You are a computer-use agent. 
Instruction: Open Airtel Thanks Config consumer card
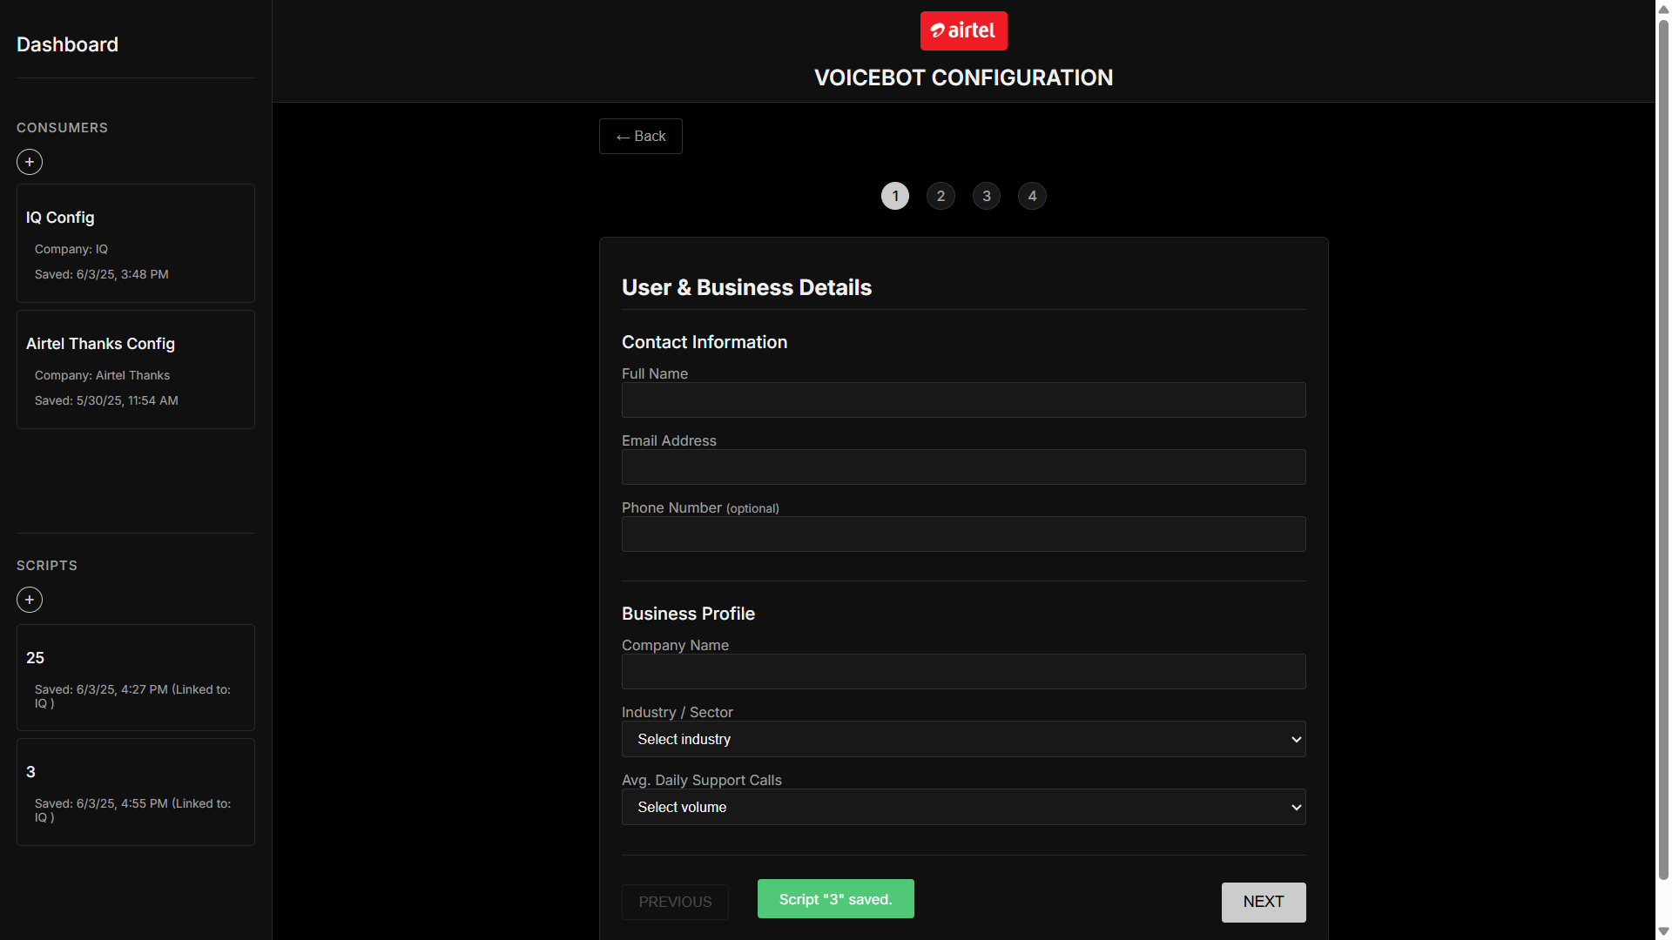[136, 369]
